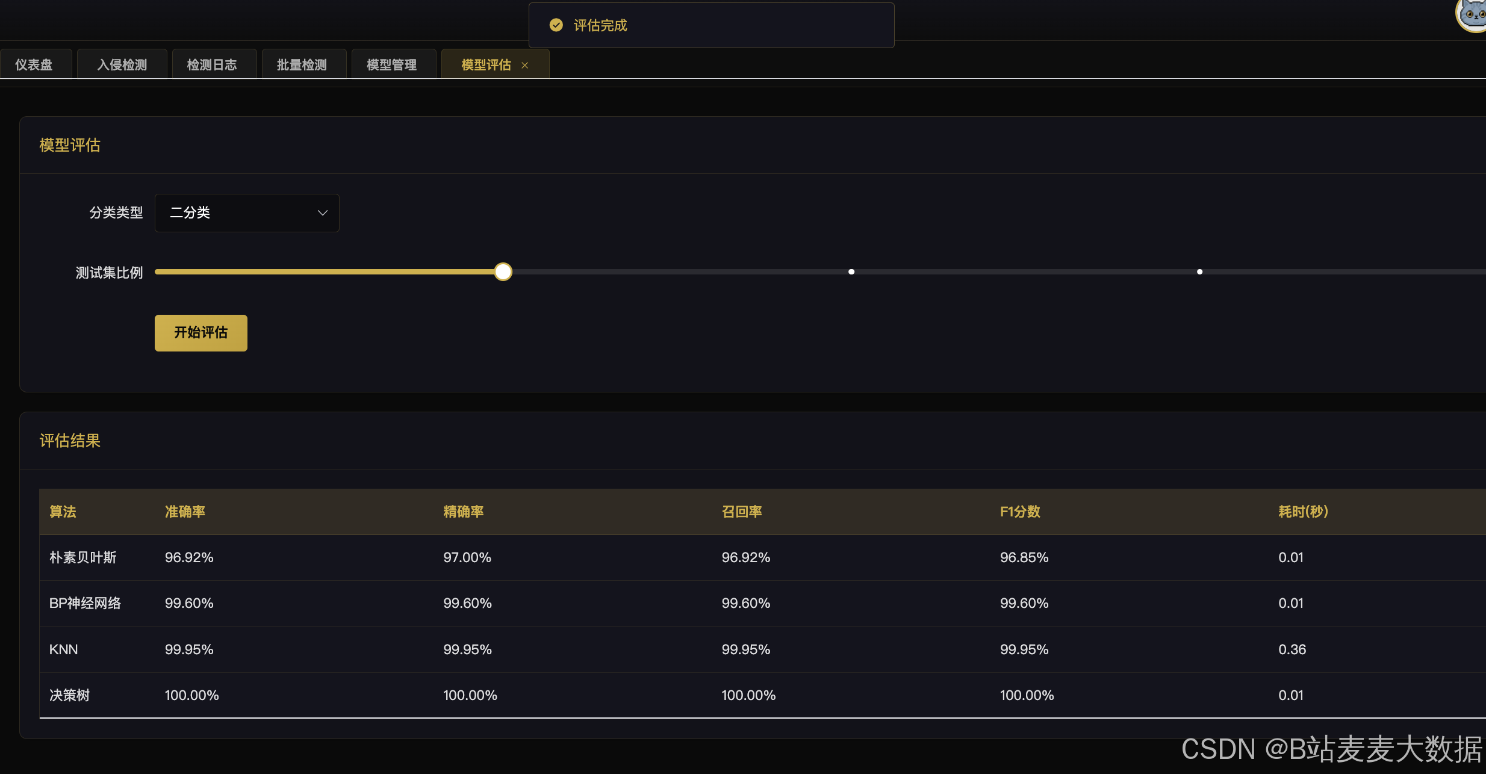Click the second slider stop dot
This screenshot has height=774, width=1486.
851,272
